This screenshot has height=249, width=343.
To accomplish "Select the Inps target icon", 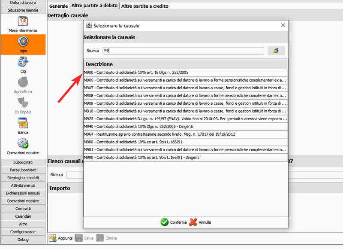I will click(23, 42).
